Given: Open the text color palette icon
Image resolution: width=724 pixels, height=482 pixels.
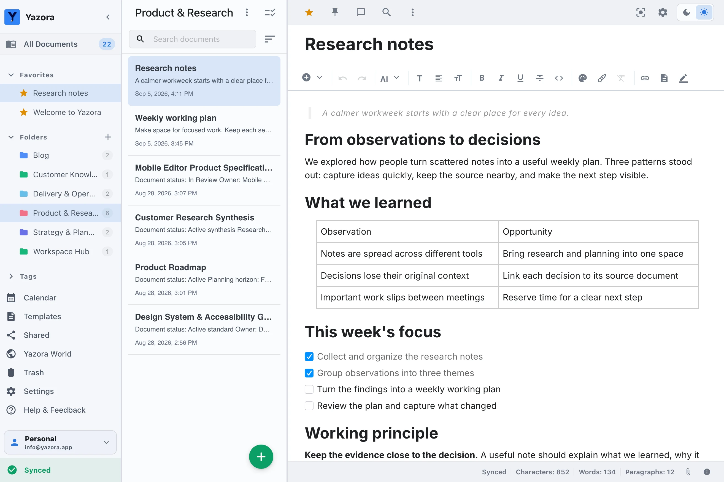Looking at the screenshot, I should (582, 78).
